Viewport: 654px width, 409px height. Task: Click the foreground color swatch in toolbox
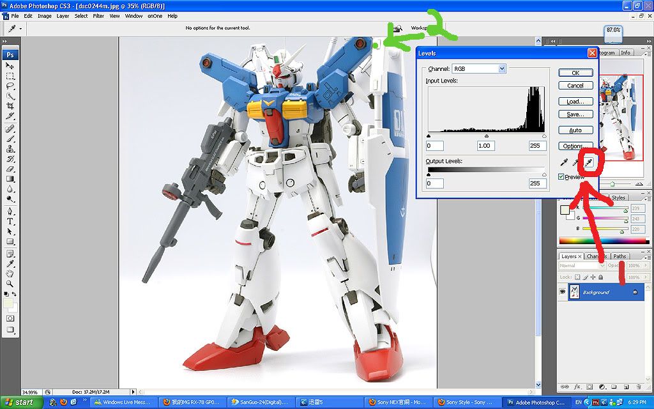(x=8, y=303)
